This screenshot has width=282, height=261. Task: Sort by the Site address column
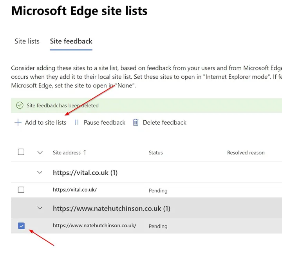(x=67, y=152)
